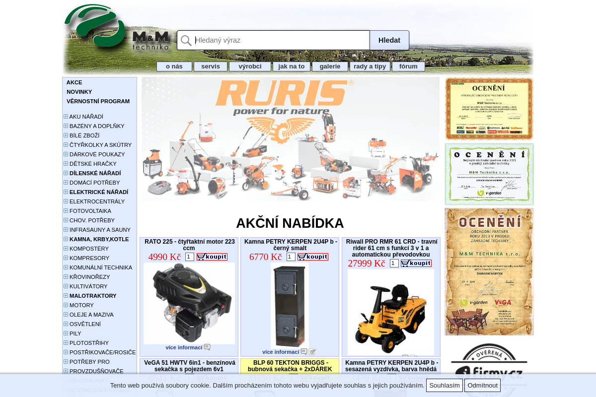Image resolution: width=596 pixels, height=397 pixels.
Task: Open orange 2013 Ocenění award image
Action: coord(489,272)
